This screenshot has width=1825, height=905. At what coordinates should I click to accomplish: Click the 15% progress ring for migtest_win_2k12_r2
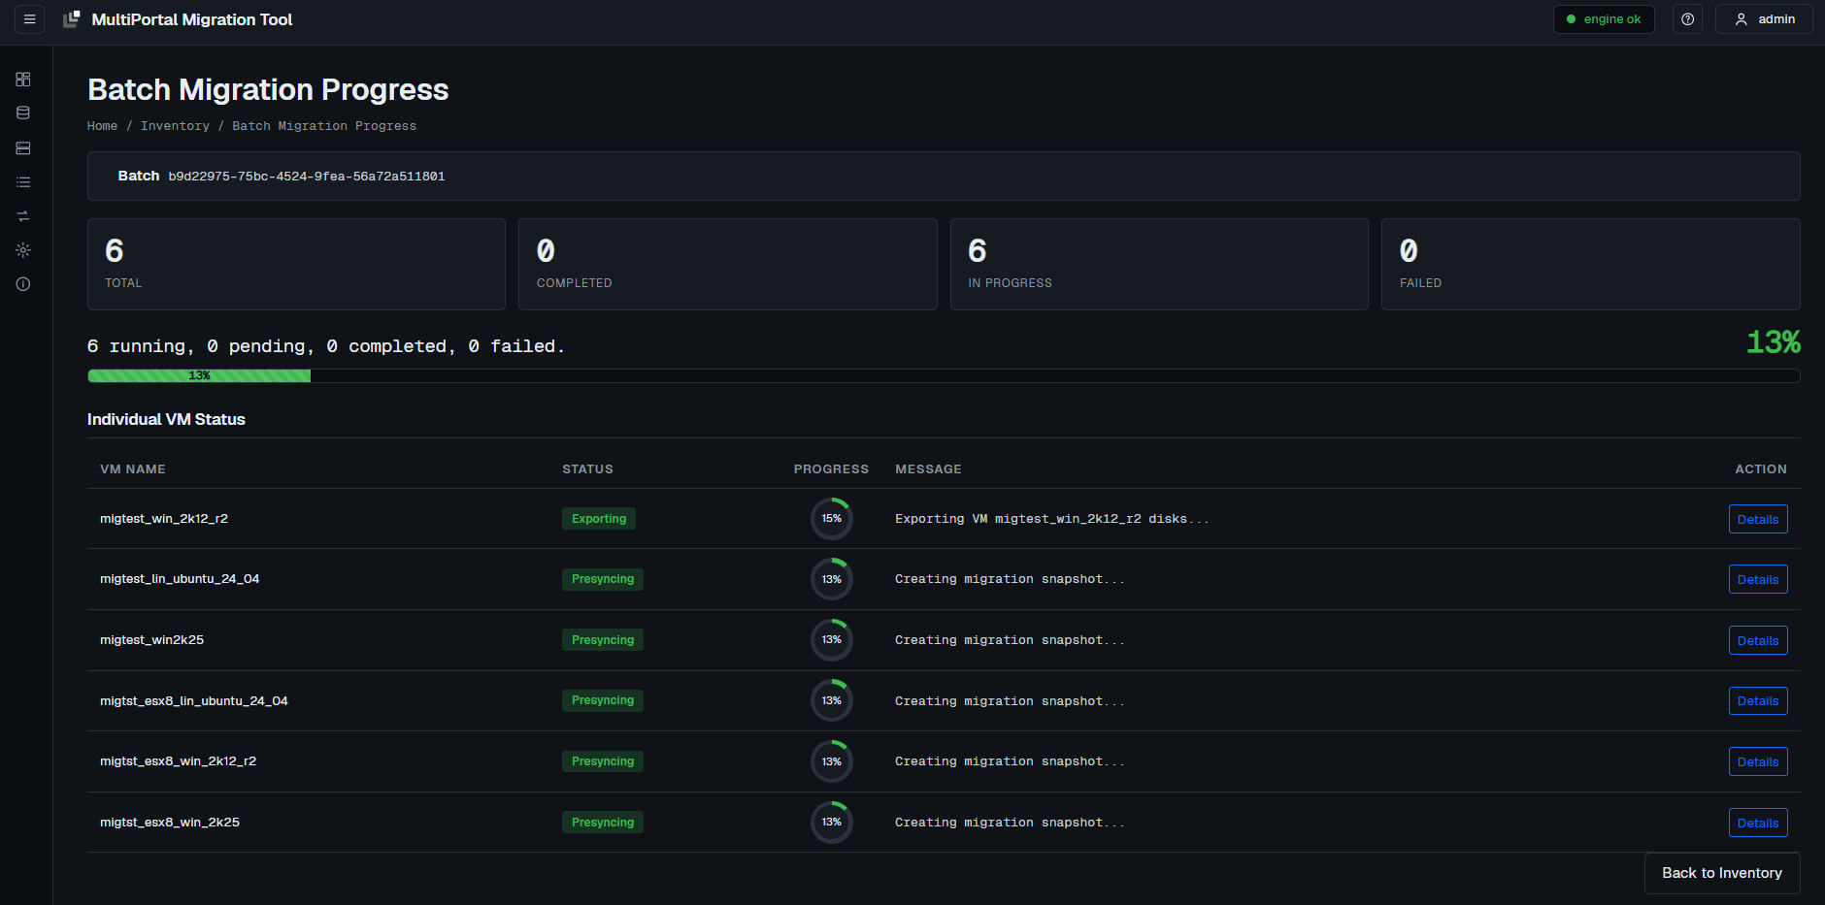tap(832, 519)
